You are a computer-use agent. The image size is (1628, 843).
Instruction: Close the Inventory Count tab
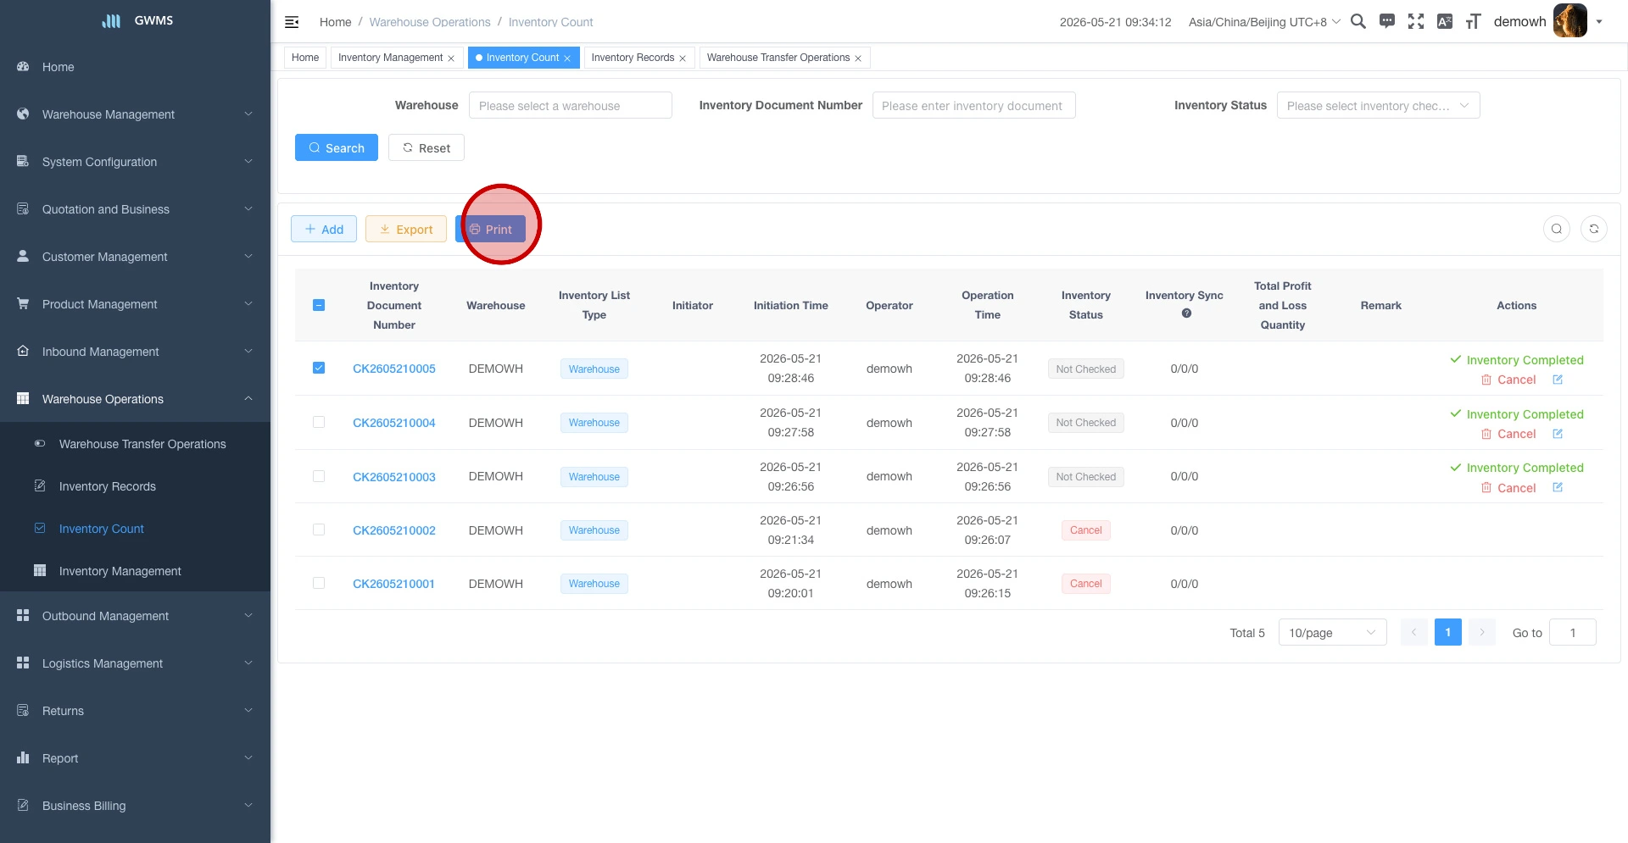[567, 58]
